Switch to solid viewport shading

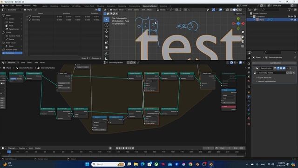click(x=234, y=10)
